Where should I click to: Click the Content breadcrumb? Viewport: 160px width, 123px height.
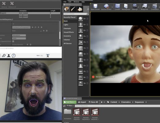[x=114, y=102]
